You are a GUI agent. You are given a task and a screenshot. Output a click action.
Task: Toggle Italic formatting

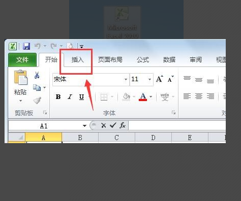tap(70, 97)
